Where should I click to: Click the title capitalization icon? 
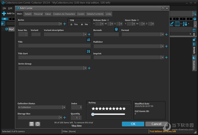tap(89, 39)
